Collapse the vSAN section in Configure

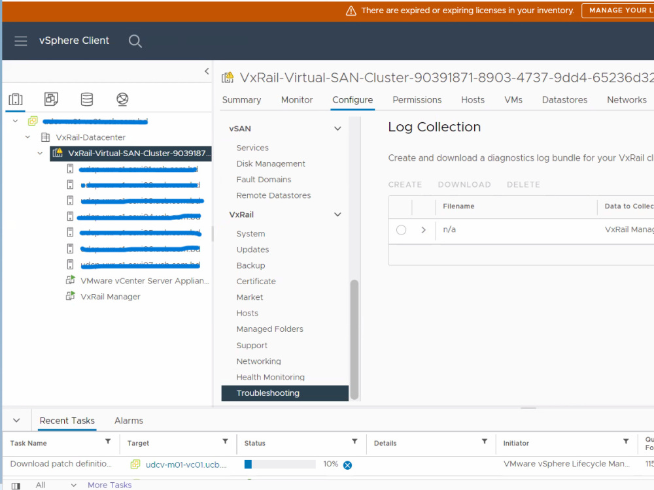coord(337,128)
